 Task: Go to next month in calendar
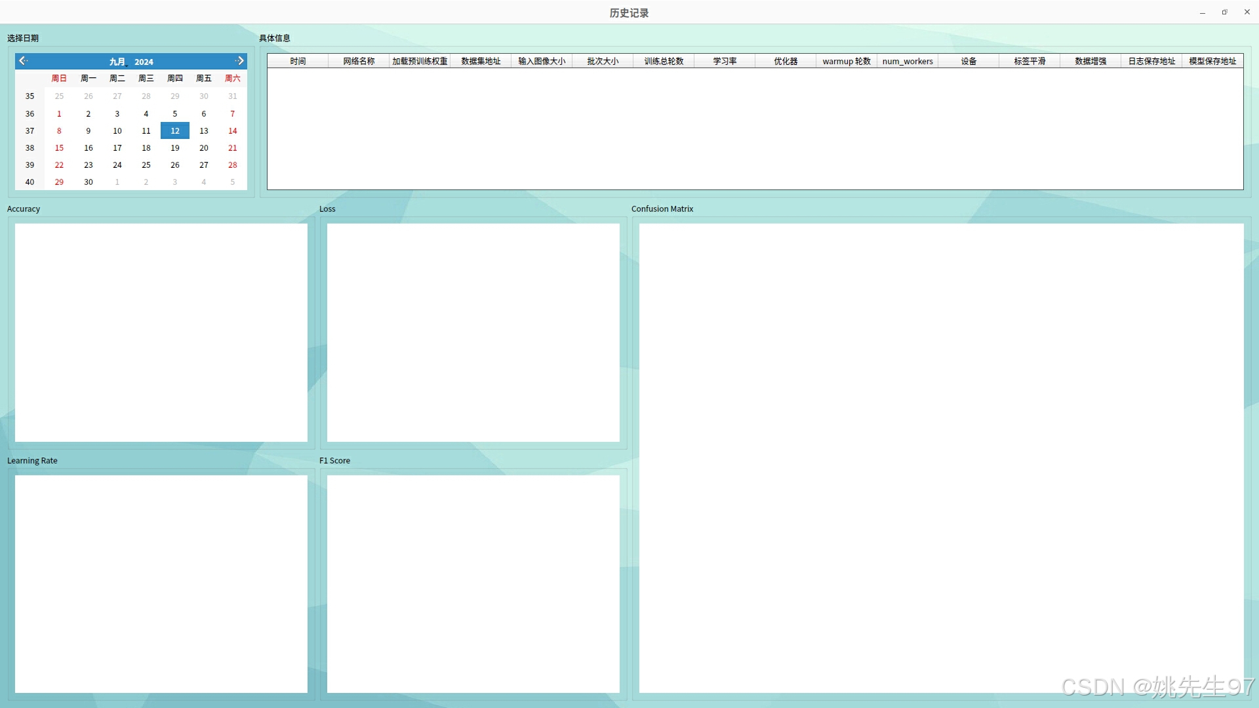tap(240, 61)
